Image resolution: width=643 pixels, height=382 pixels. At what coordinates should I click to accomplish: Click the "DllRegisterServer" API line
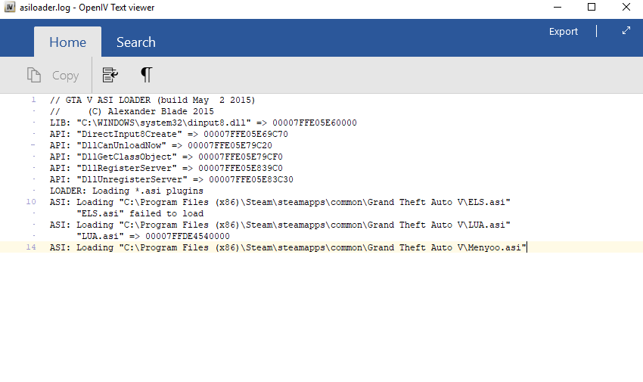tap(166, 168)
